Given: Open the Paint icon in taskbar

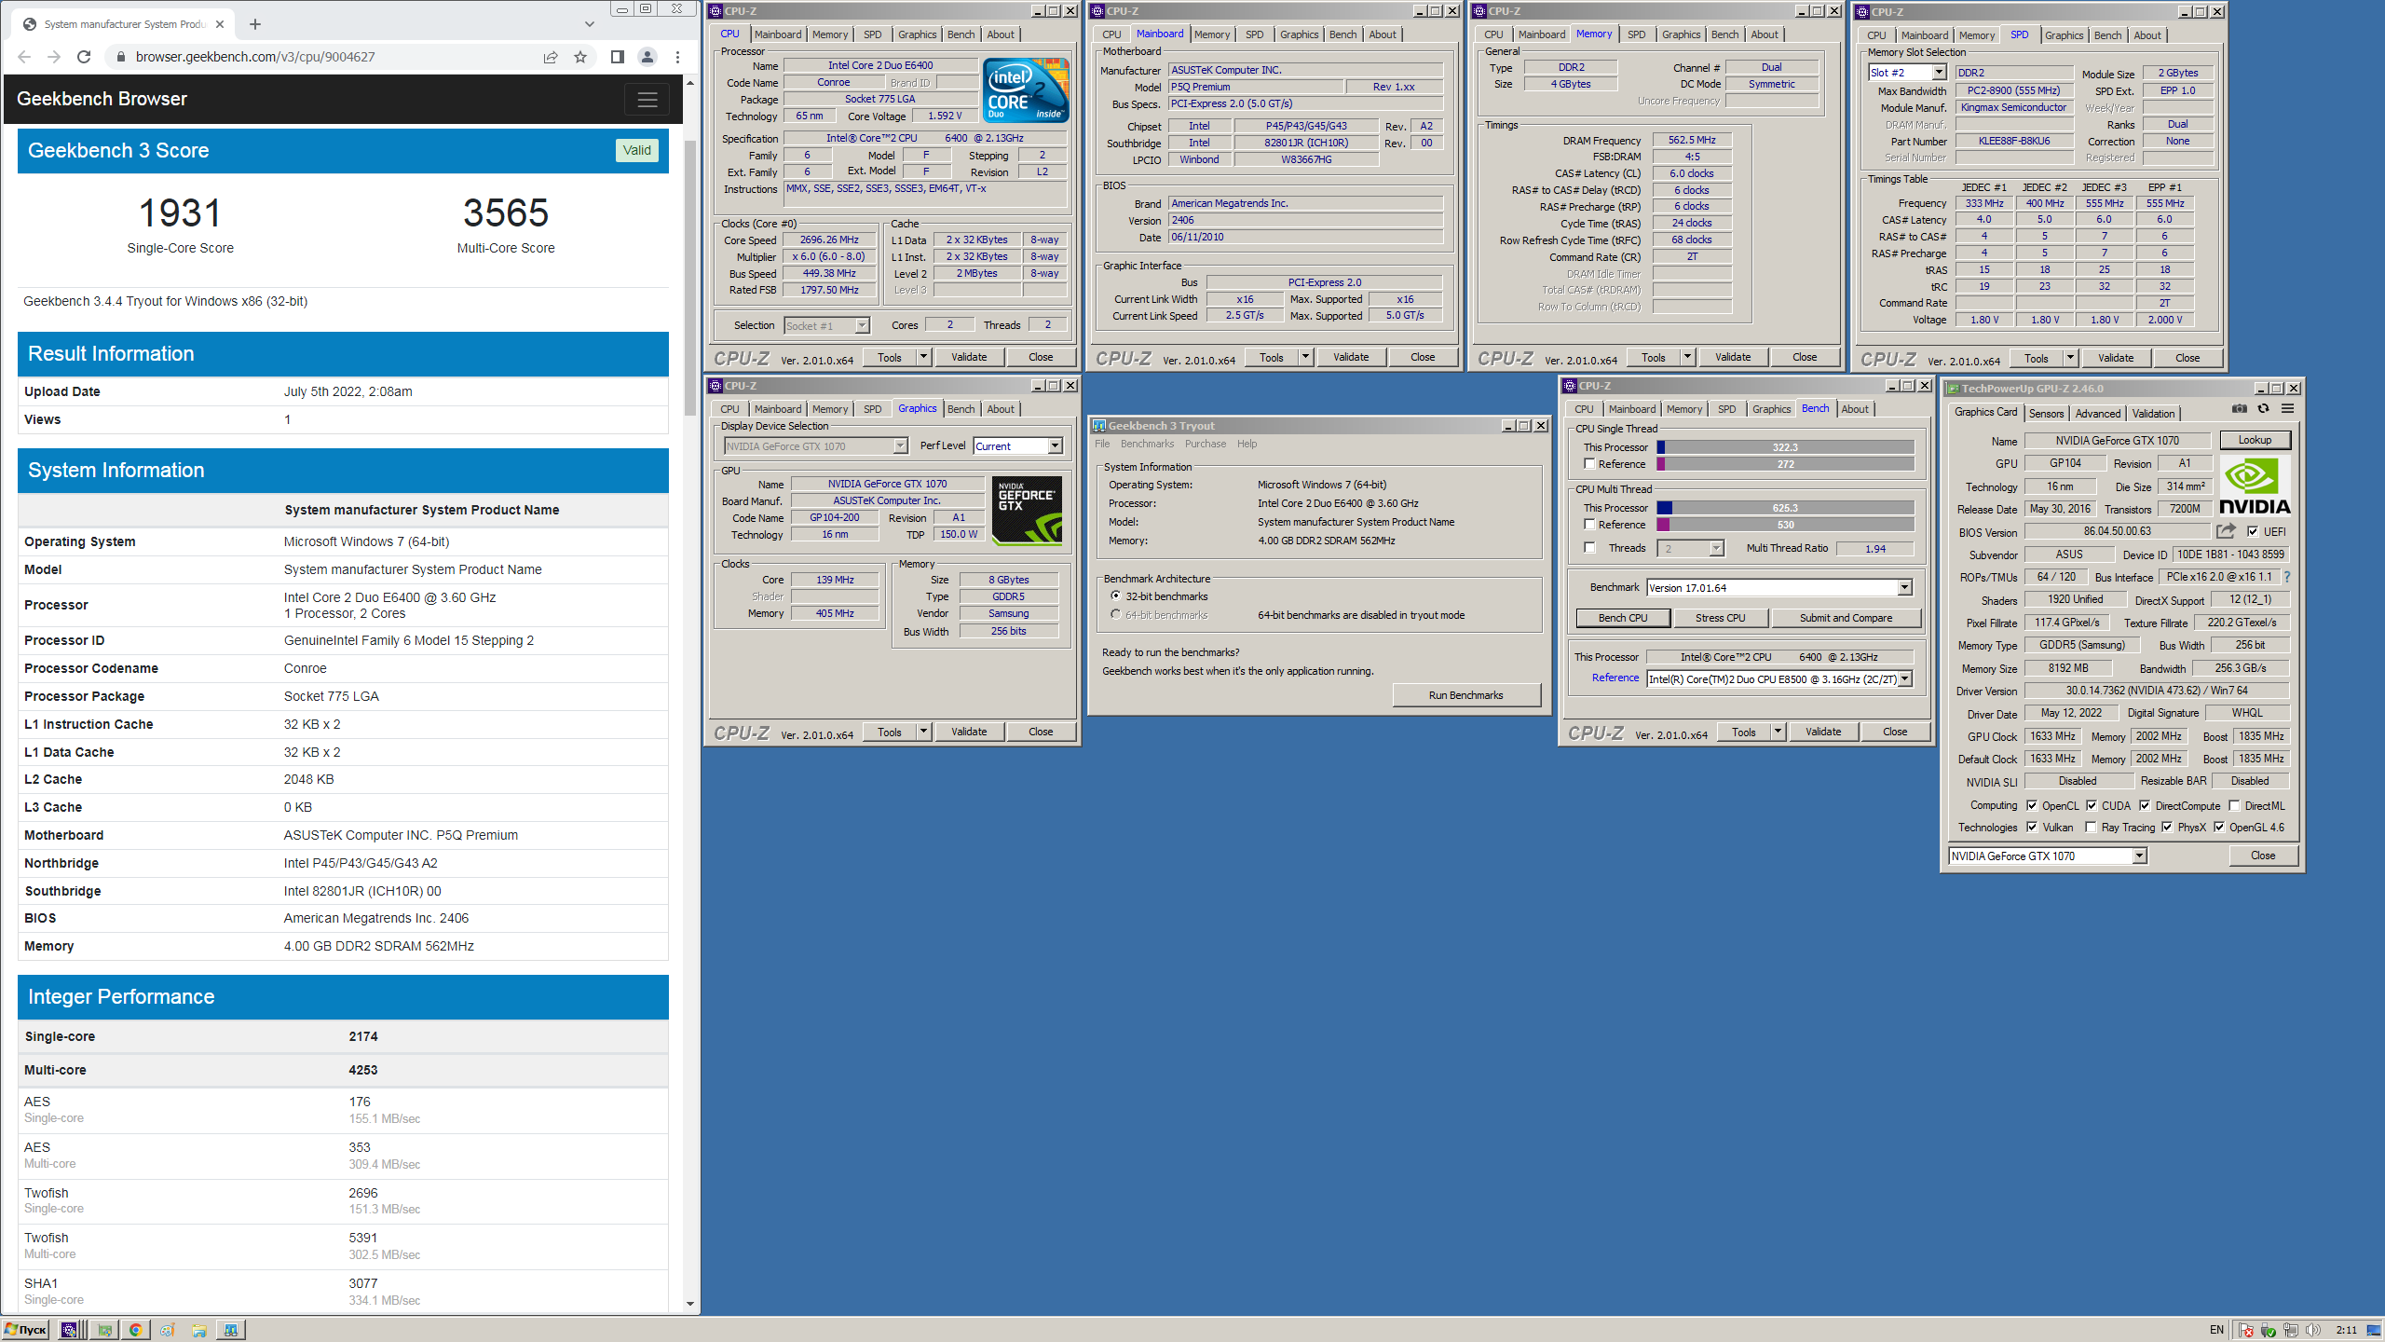Looking at the screenshot, I should click(x=167, y=1330).
